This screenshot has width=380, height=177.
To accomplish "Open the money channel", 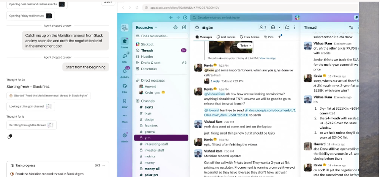I will pyautogui.click(x=161, y=163).
